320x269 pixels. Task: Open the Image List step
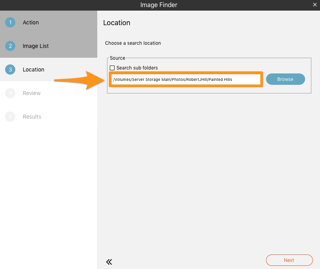pyautogui.click(x=49, y=46)
